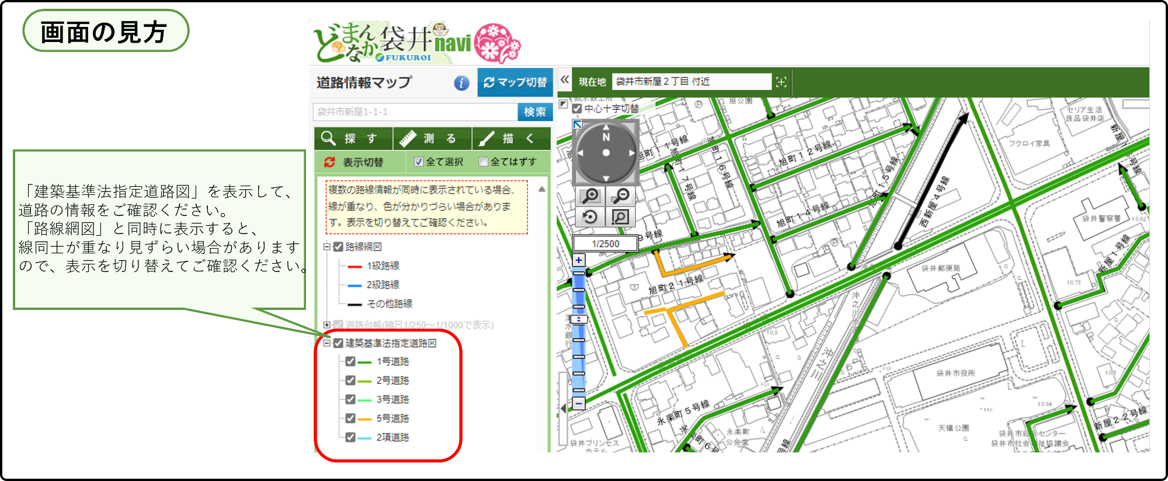
Task: Toggle the 路線網図 layer checkbox
Action: pyautogui.click(x=338, y=247)
